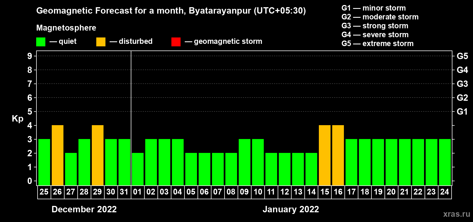Click the G5 right-axis label
The image size is (473, 222).
(462, 56)
